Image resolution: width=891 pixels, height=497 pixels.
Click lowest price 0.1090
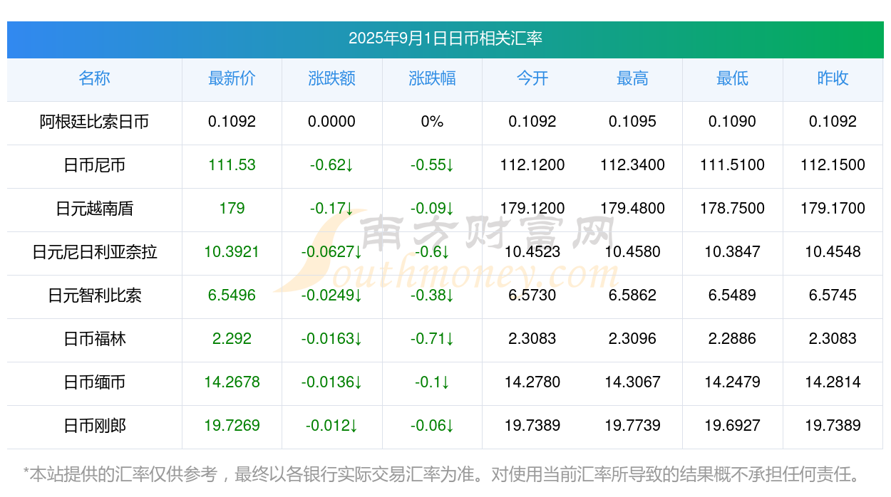(x=733, y=122)
